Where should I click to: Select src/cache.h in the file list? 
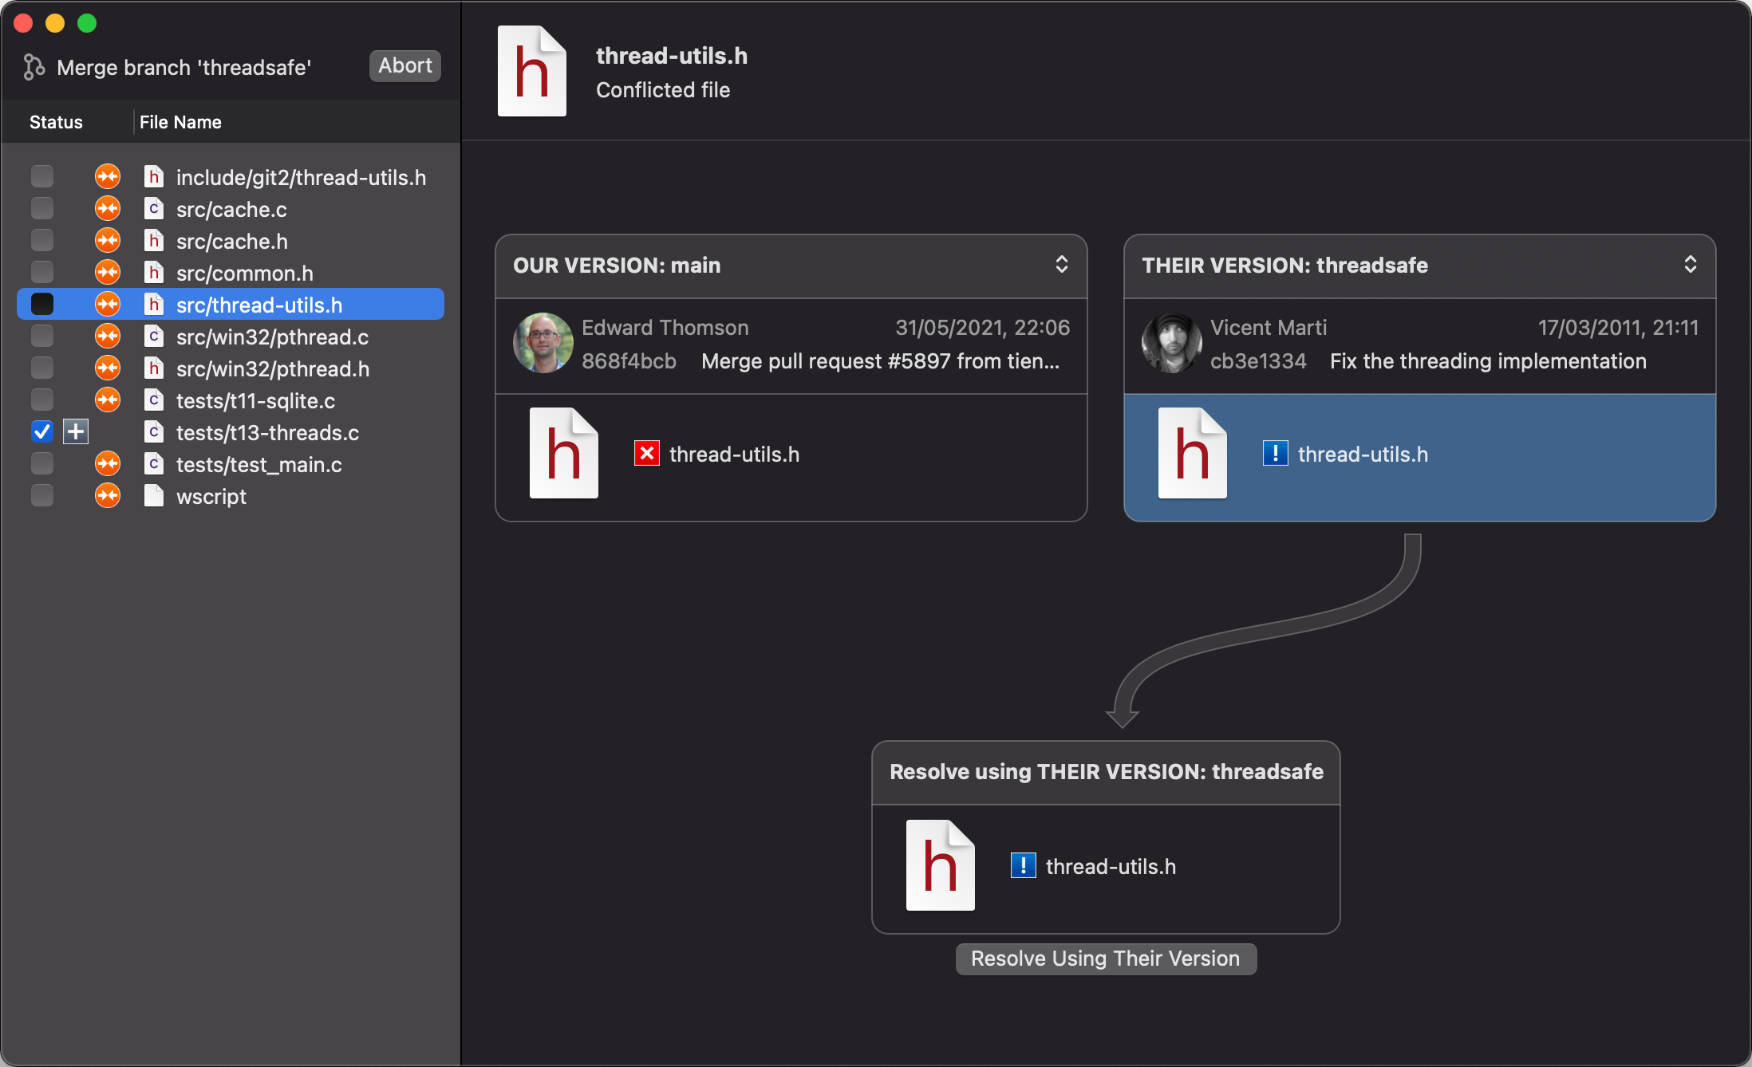click(231, 240)
